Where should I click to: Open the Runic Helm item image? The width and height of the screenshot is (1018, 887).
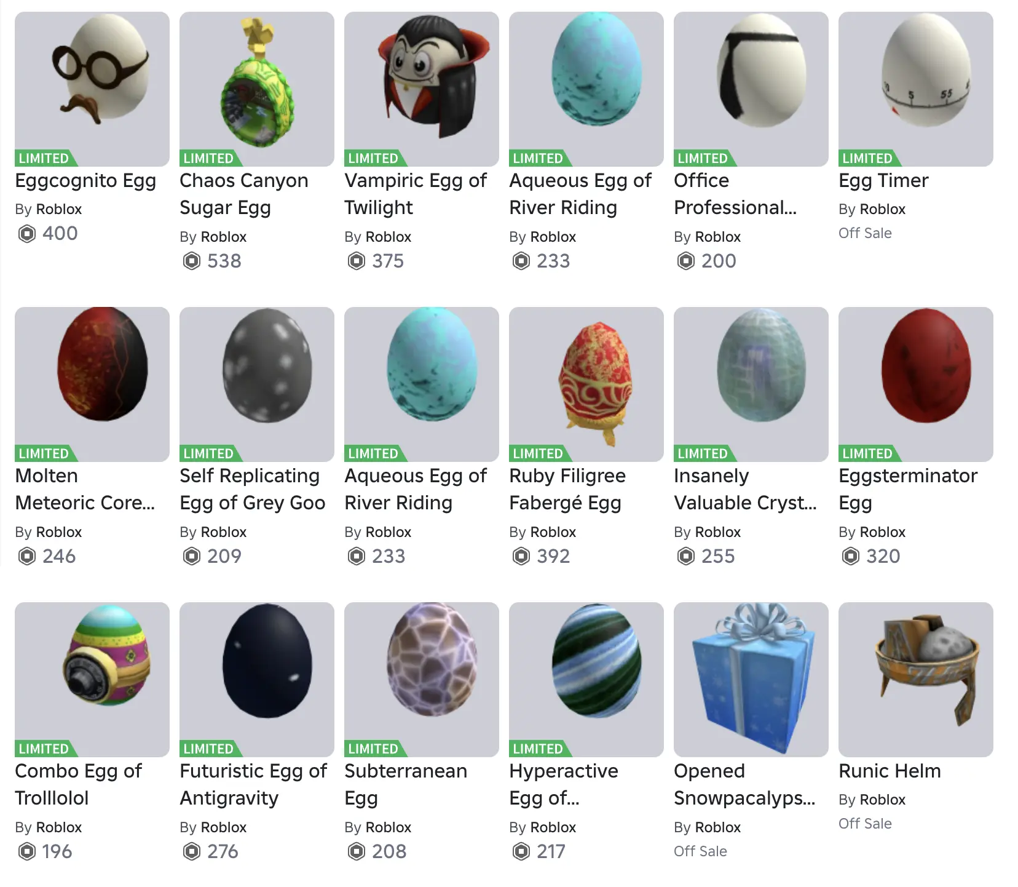coord(916,680)
